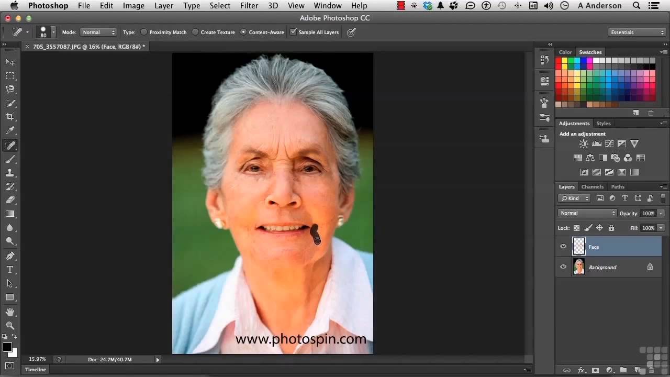Select the Clone Stamp tool
Screen dimensions: 670x377
coord(10,173)
